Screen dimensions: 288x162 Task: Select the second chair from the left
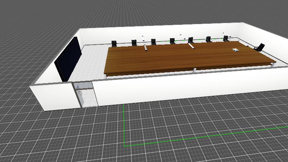134,43
